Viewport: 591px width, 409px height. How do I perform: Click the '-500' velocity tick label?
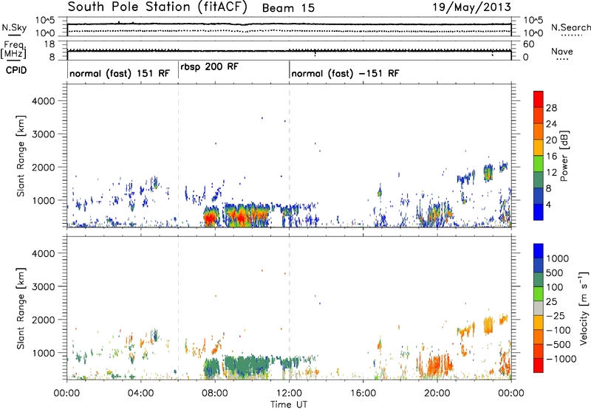coord(558,344)
